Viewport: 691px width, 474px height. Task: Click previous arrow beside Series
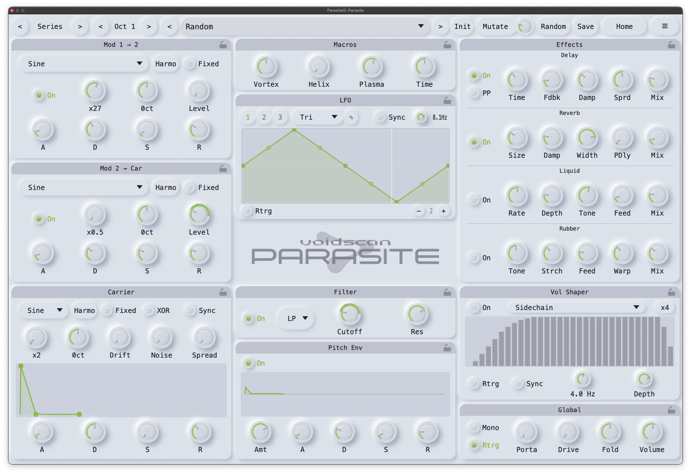[x=20, y=27]
